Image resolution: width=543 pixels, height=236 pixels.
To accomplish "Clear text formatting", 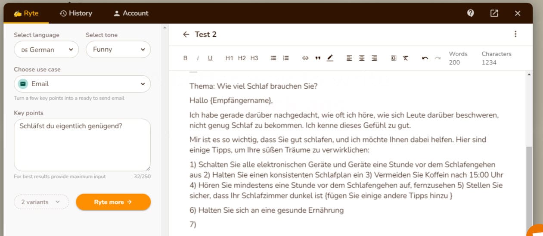I will [406, 58].
